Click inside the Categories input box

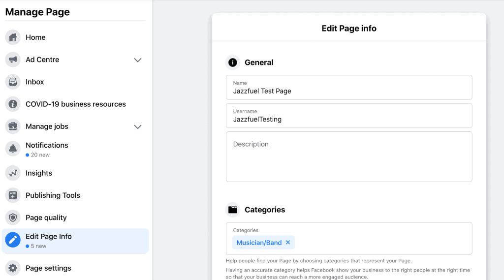point(349,239)
